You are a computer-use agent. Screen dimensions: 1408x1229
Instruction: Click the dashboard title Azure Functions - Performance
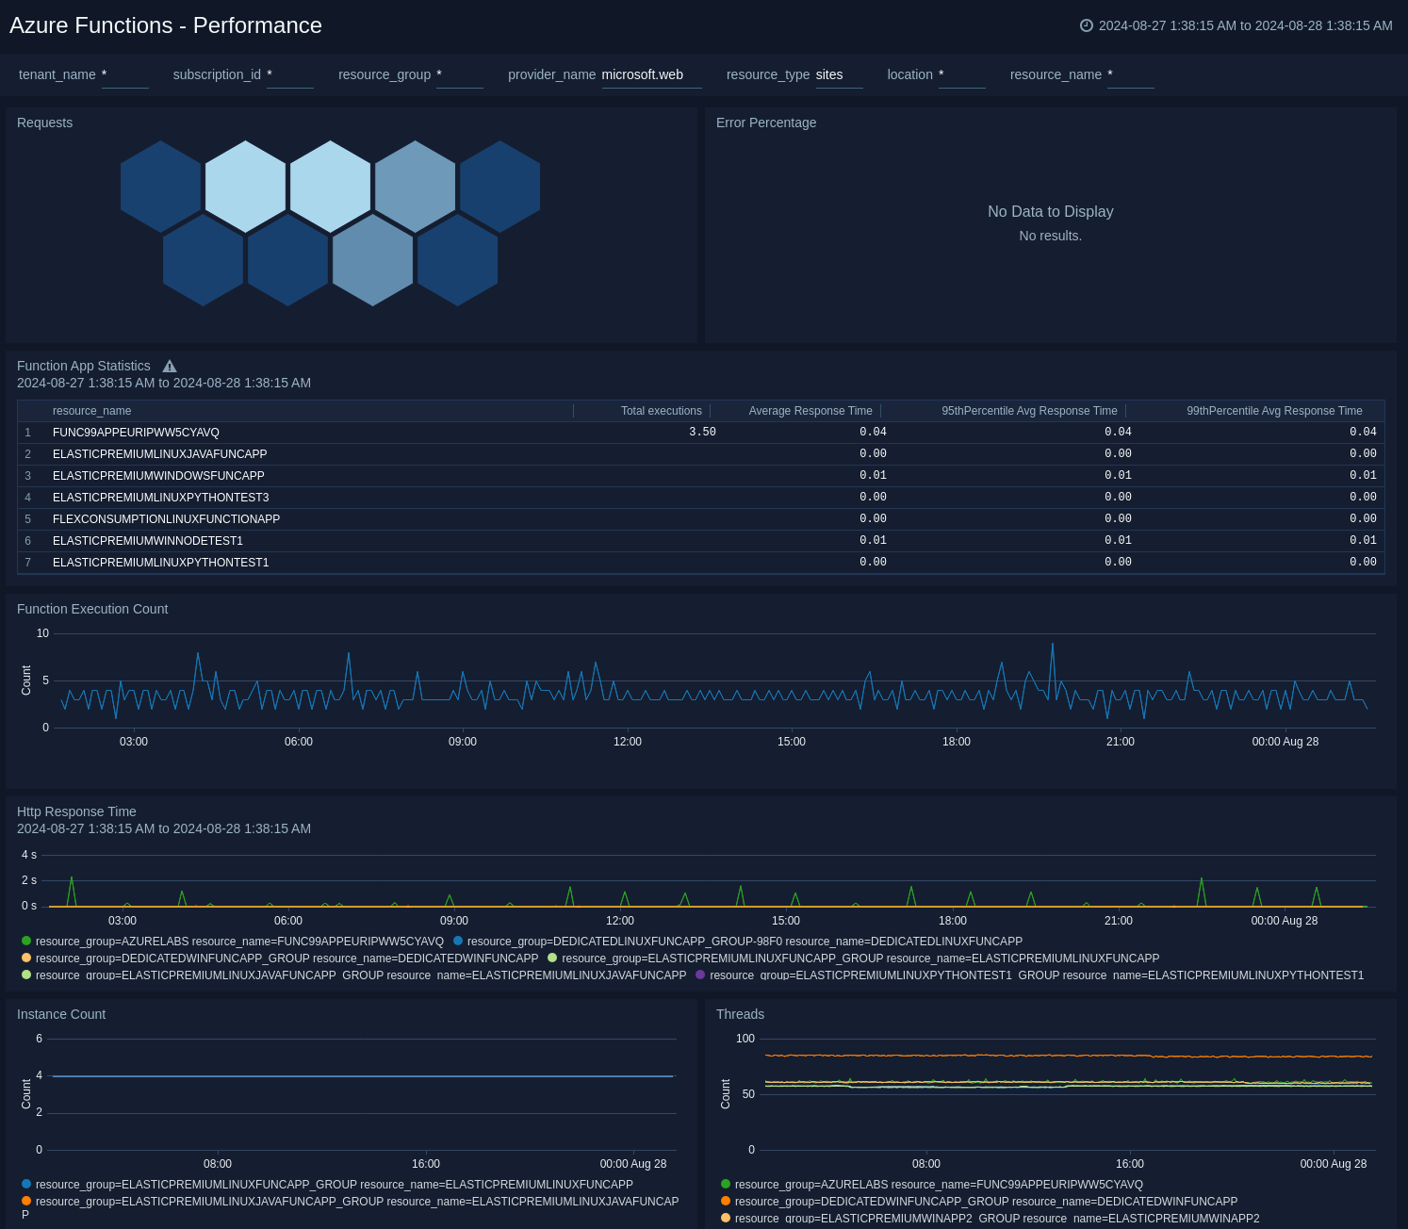pyautogui.click(x=166, y=25)
